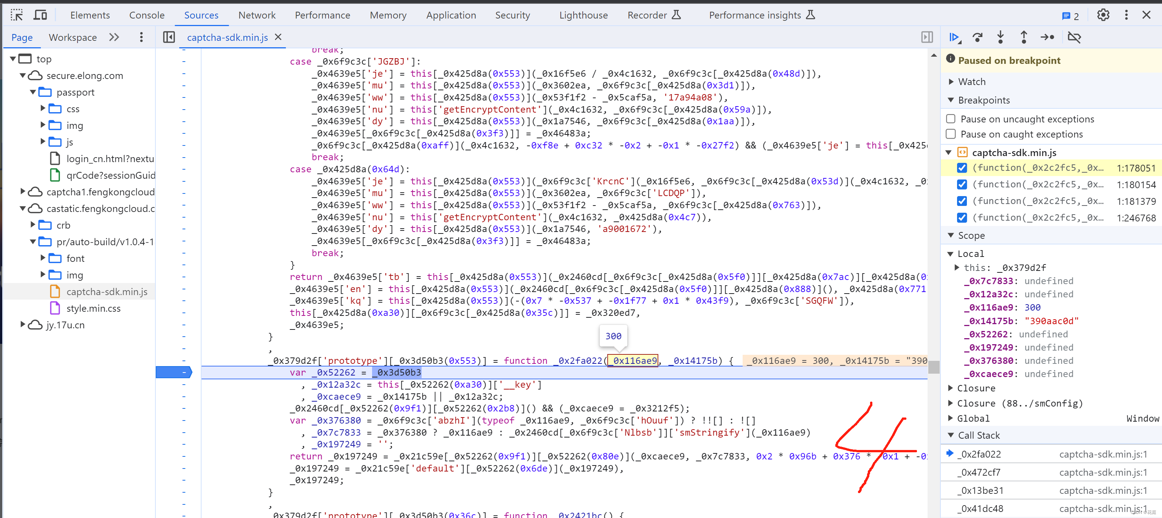Switch to the Console tab

click(x=147, y=15)
